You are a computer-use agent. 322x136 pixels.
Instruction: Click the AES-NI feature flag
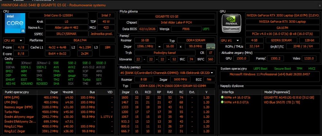11,83
